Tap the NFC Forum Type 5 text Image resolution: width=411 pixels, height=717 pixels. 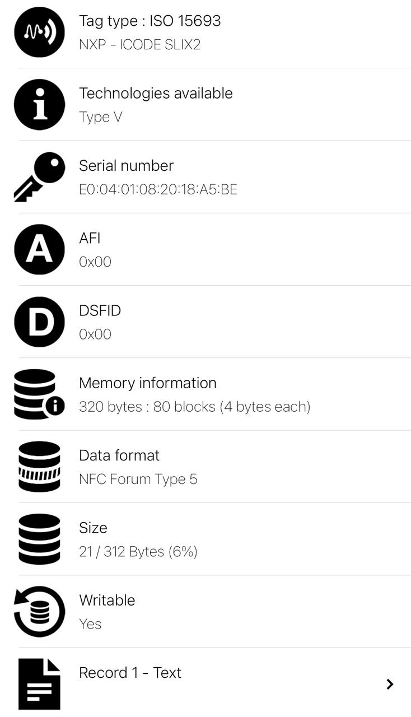pos(138,479)
